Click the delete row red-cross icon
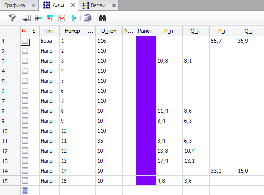 [x=62, y=18]
